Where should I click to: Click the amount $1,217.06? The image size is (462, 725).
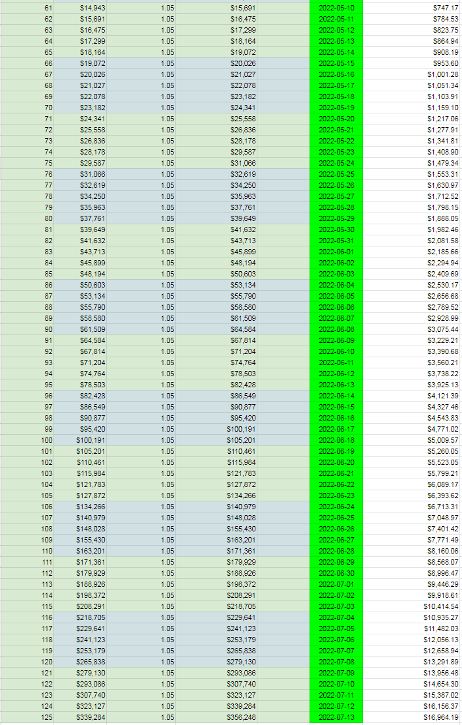click(x=443, y=119)
